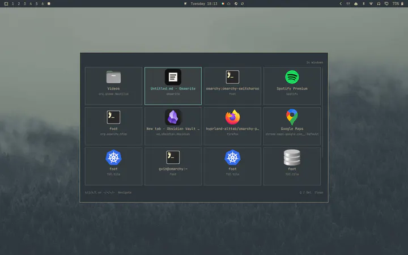Screen dimensions: 408x255
Task: Choose the Kubernetes foot tile beside the database tile
Action: [232, 166]
